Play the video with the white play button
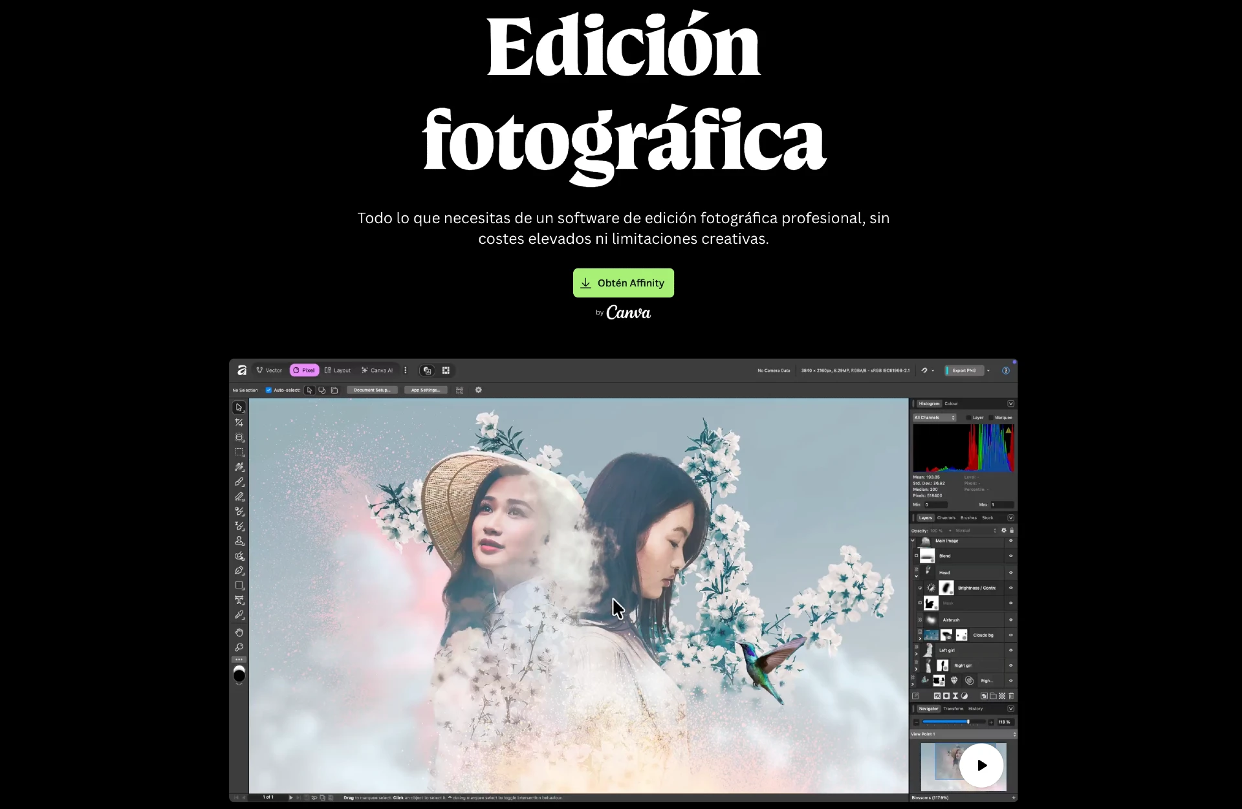 pos(981,765)
